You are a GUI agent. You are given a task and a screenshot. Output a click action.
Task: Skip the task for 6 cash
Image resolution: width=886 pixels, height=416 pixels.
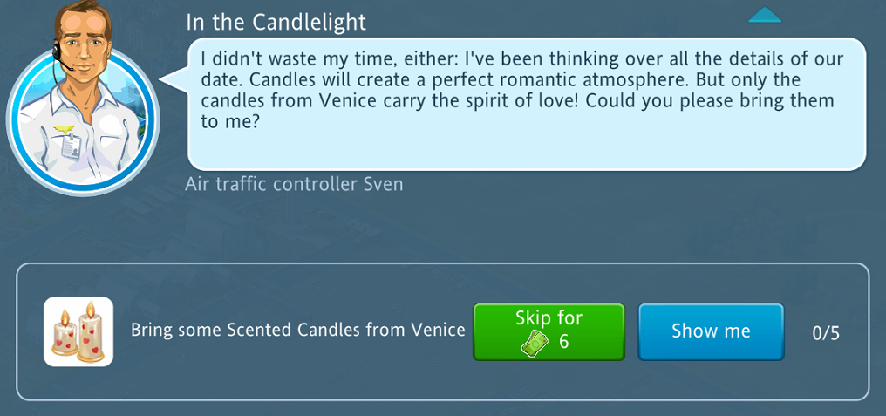[x=549, y=331]
